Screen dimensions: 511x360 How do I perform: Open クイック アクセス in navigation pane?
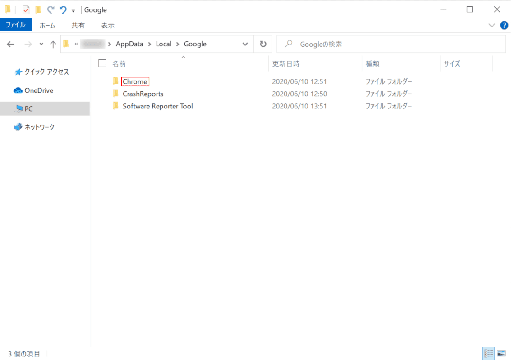point(46,72)
